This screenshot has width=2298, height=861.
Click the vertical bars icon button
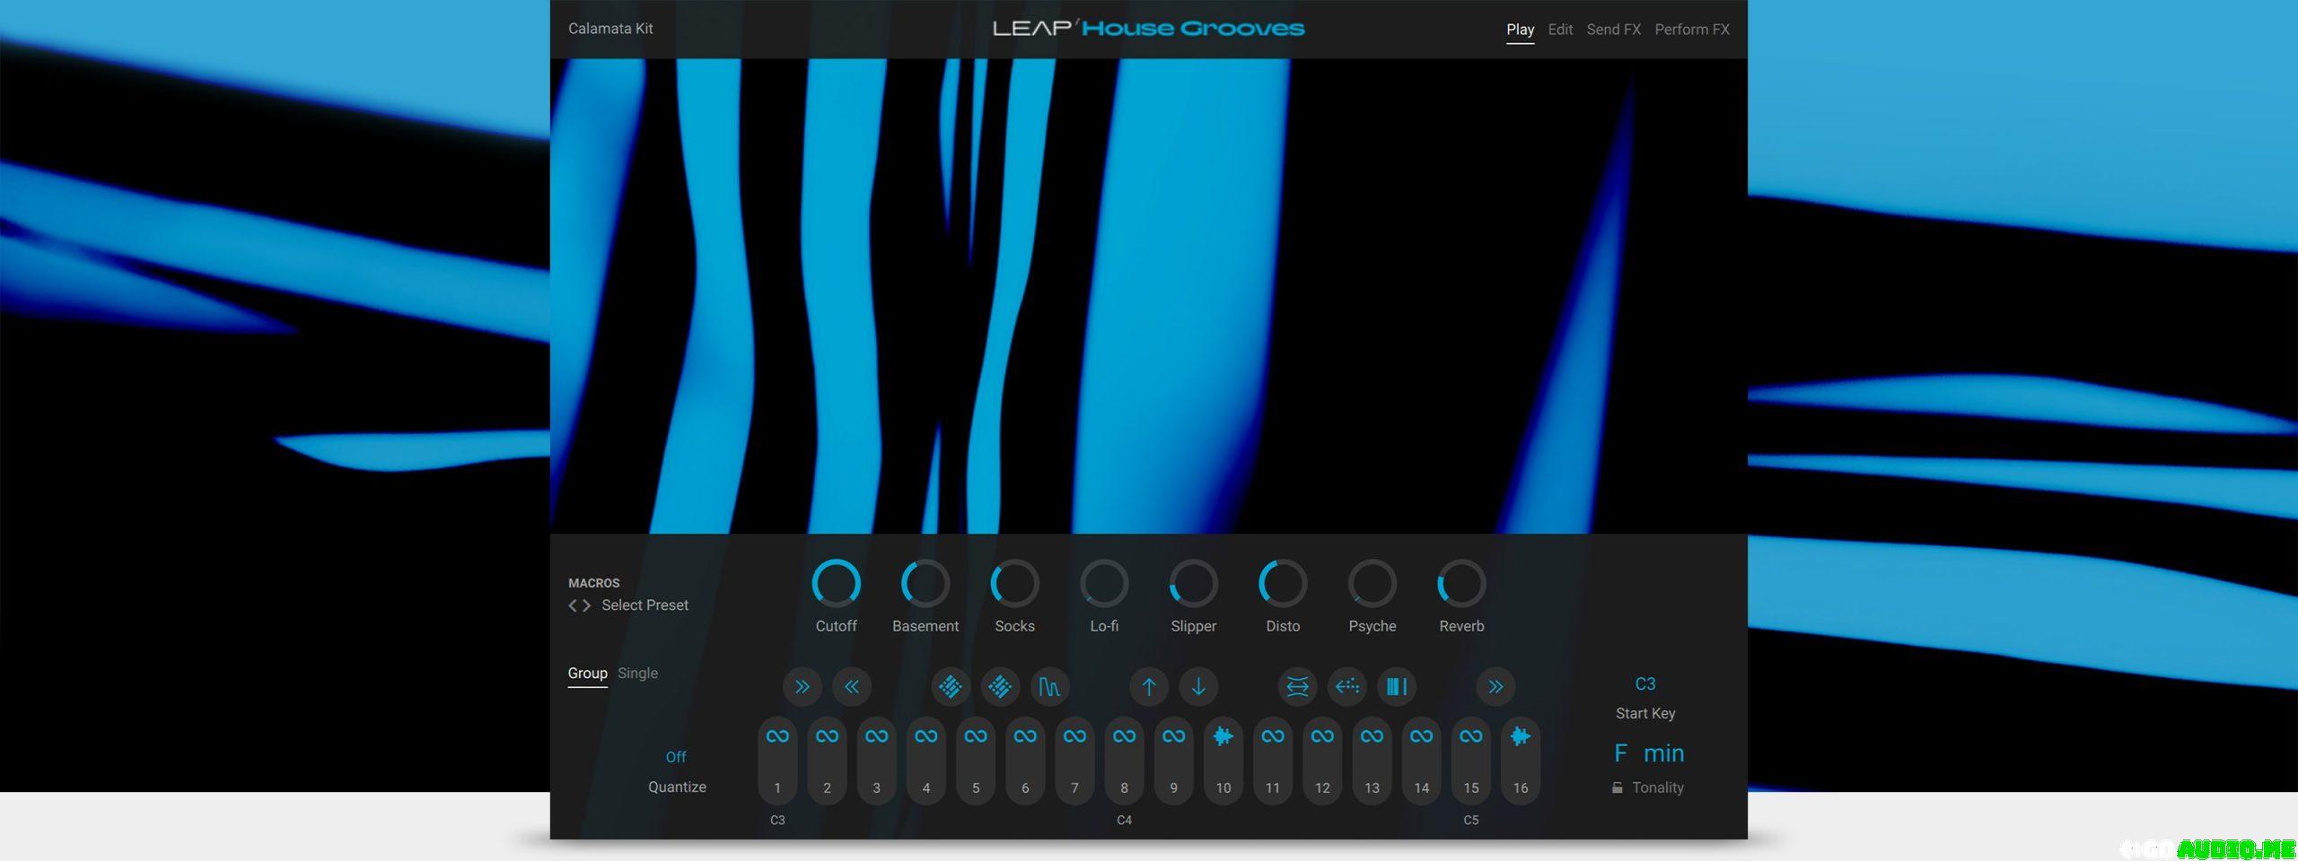pos(1396,687)
